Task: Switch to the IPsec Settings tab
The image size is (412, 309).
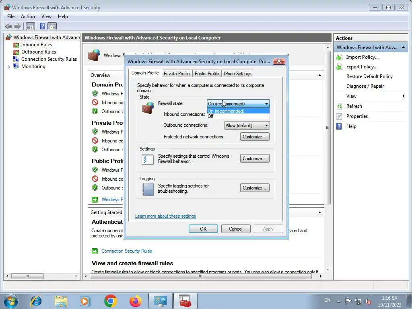Action: [x=237, y=74]
